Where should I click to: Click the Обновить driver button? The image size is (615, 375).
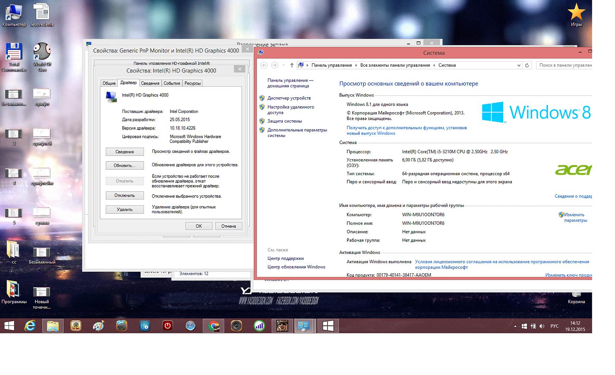tap(124, 166)
